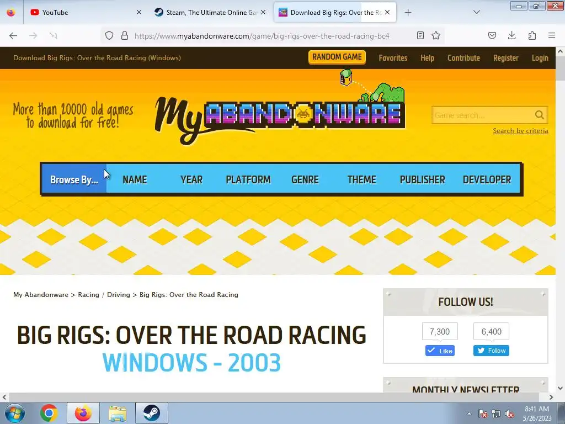Open File Explorer from taskbar
The width and height of the screenshot is (565, 424).
[118, 413]
